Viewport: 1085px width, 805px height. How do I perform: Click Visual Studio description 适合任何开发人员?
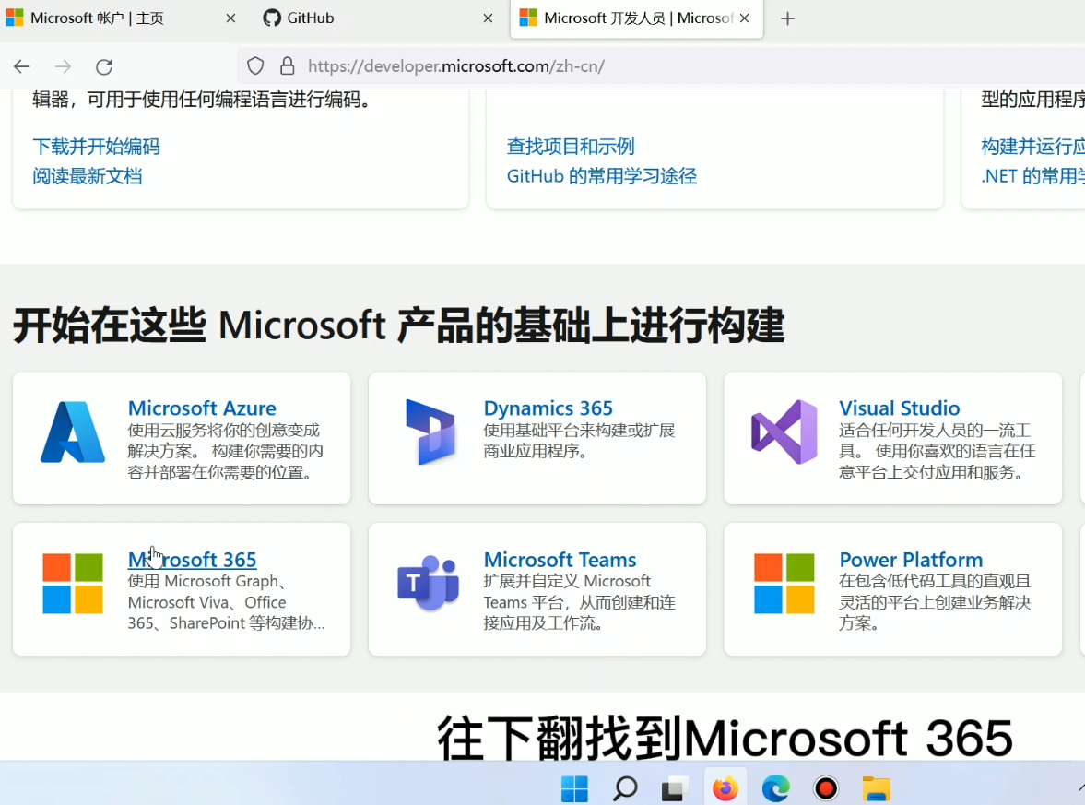[937, 451]
